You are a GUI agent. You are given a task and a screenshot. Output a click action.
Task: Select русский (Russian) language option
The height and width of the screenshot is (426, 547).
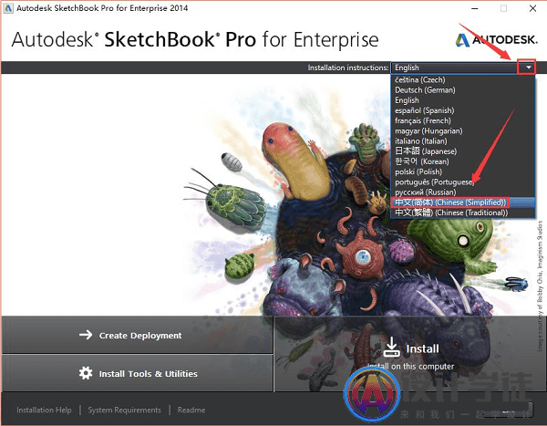point(462,192)
